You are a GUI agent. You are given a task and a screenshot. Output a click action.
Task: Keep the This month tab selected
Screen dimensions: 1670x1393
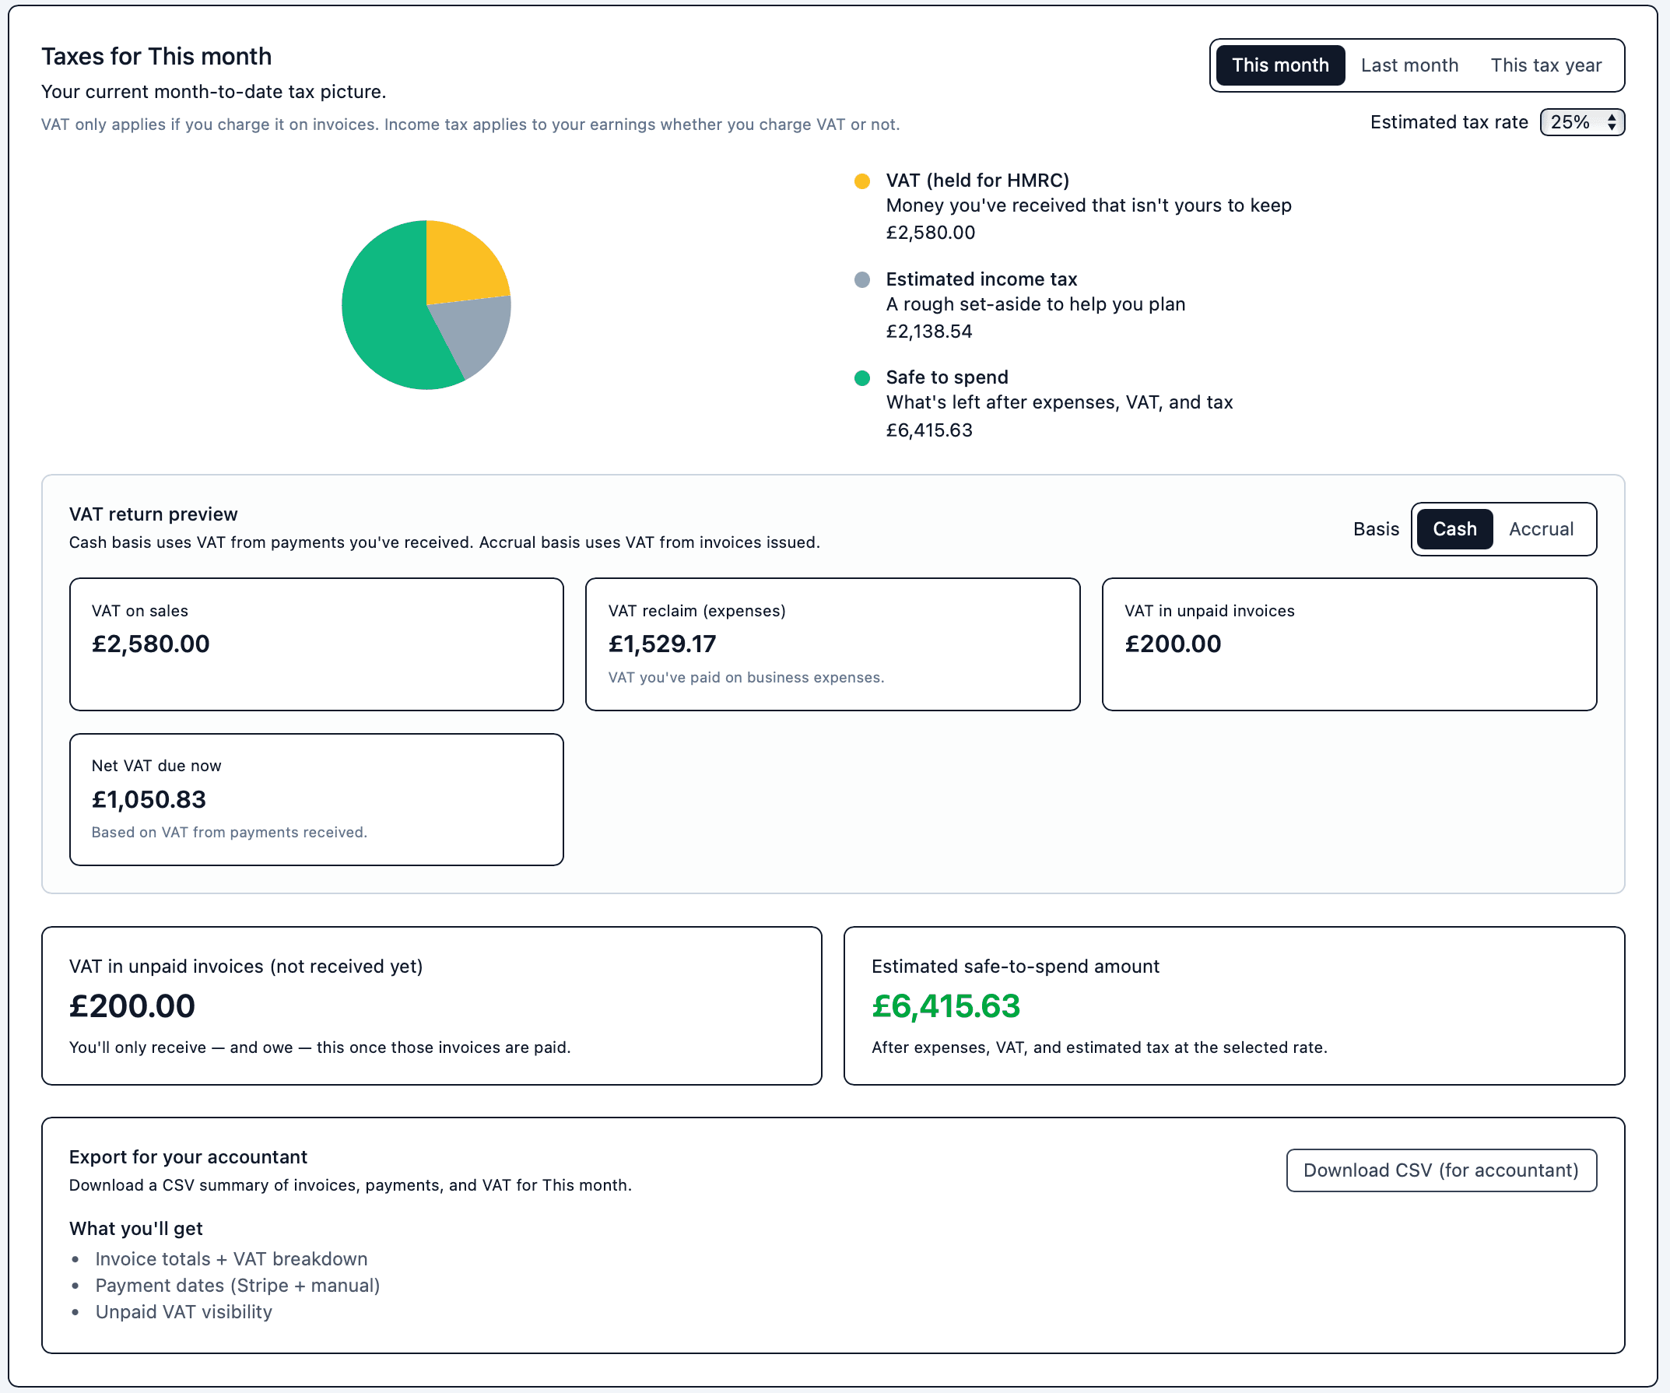tap(1279, 65)
